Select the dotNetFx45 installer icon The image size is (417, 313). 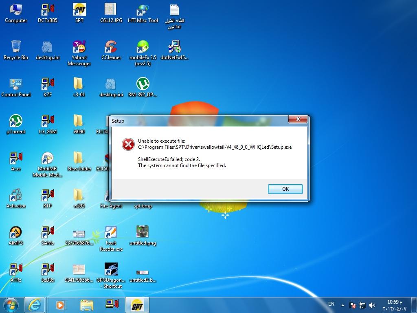coord(174,50)
